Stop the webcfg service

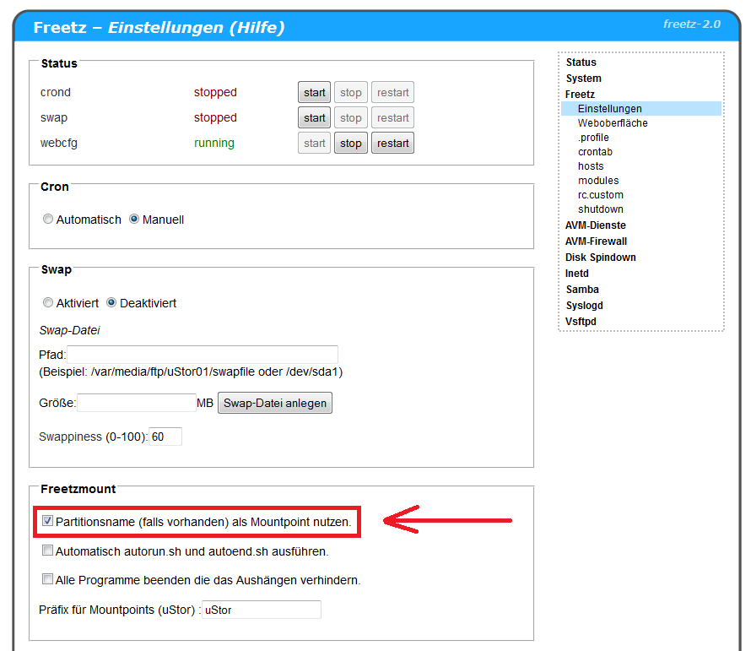click(351, 144)
